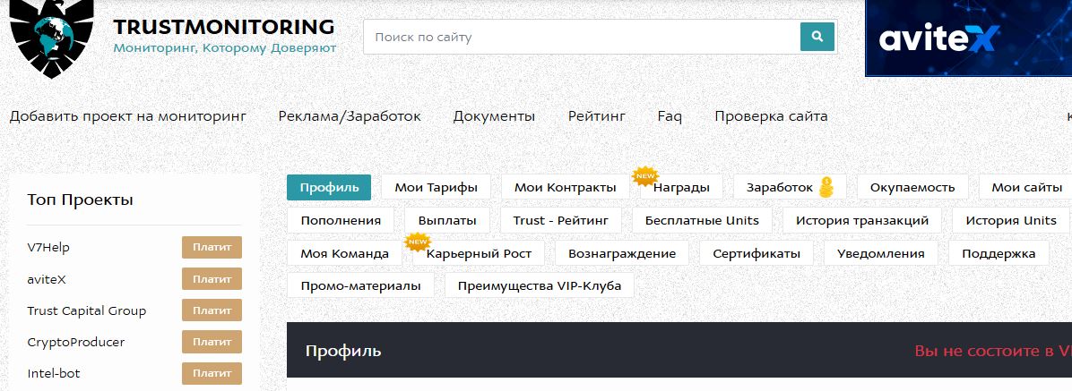Open Добавить проект на мониторинг menu item

pos(127,116)
